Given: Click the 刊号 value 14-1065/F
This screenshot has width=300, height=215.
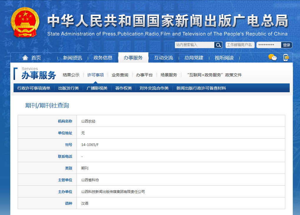Looking at the screenshot, I should pos(90,145).
